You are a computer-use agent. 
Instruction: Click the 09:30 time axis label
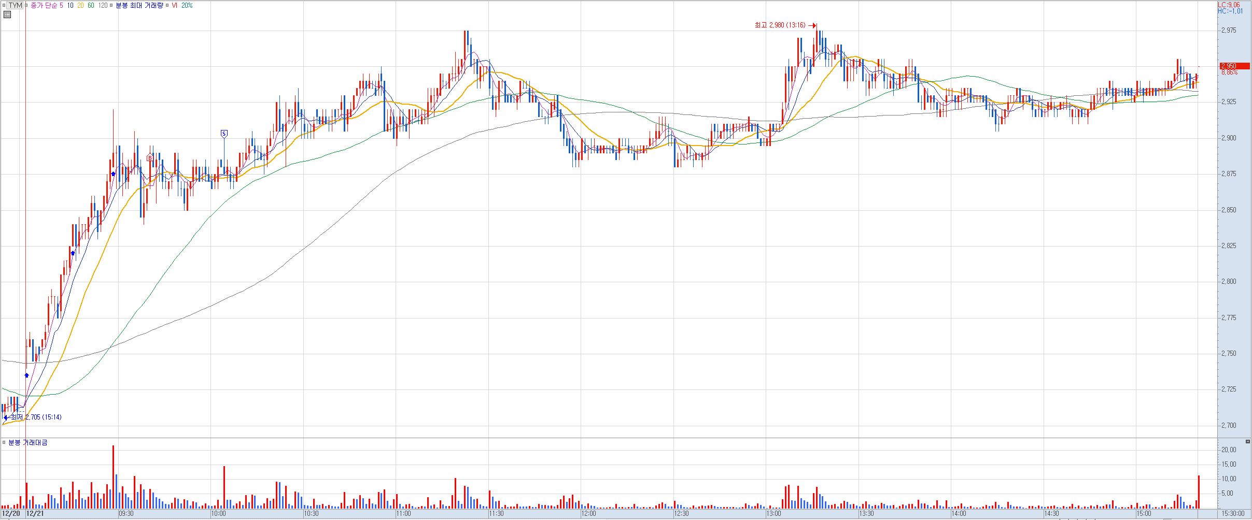click(x=126, y=514)
